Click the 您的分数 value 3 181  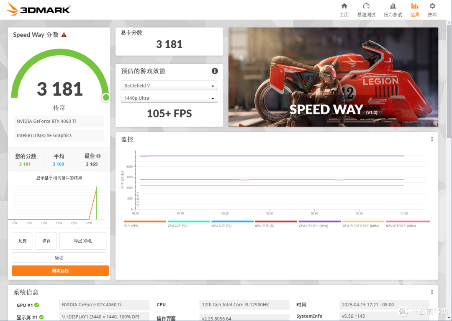coord(25,164)
